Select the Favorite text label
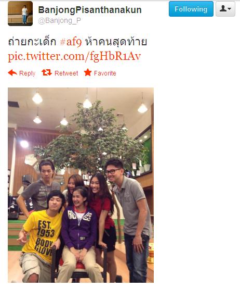Image resolution: width=240 pixels, height=289 pixels. click(105, 73)
